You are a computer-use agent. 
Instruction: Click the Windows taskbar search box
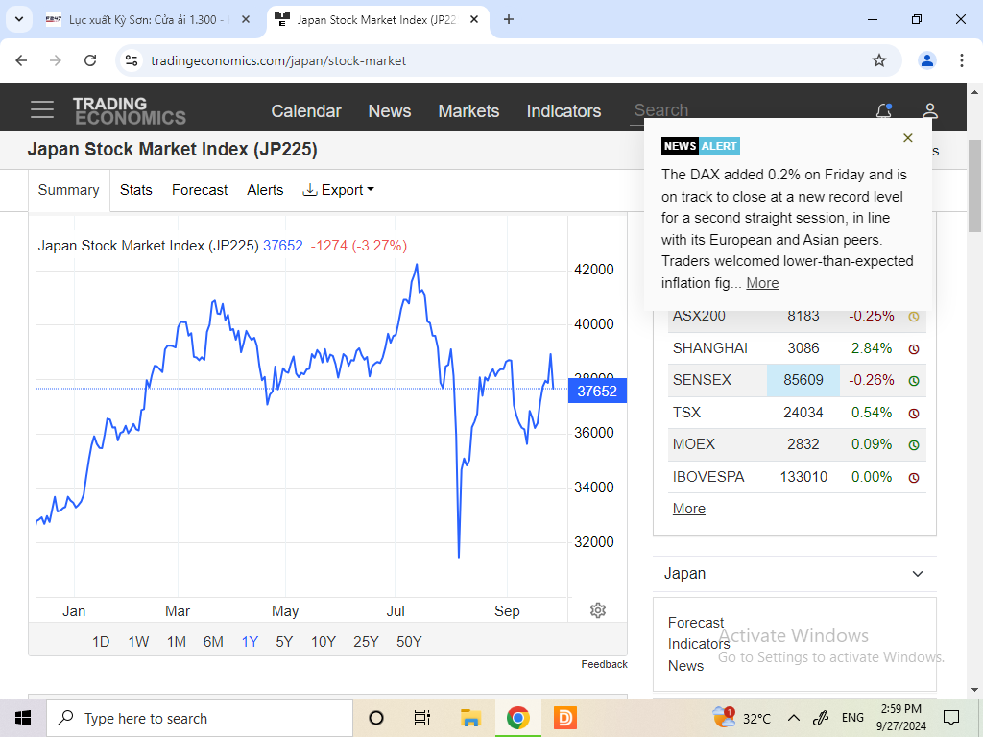(x=200, y=718)
